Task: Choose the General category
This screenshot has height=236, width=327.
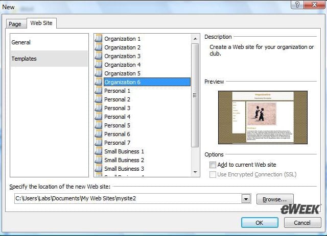Action: point(49,42)
